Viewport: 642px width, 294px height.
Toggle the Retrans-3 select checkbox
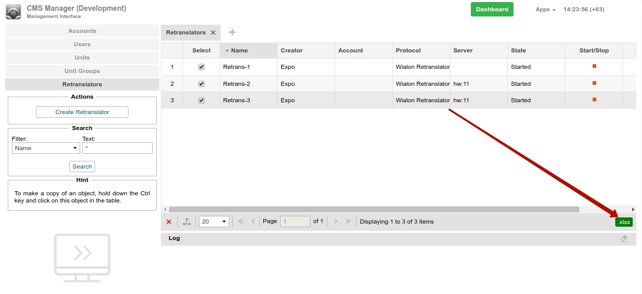[x=201, y=100]
